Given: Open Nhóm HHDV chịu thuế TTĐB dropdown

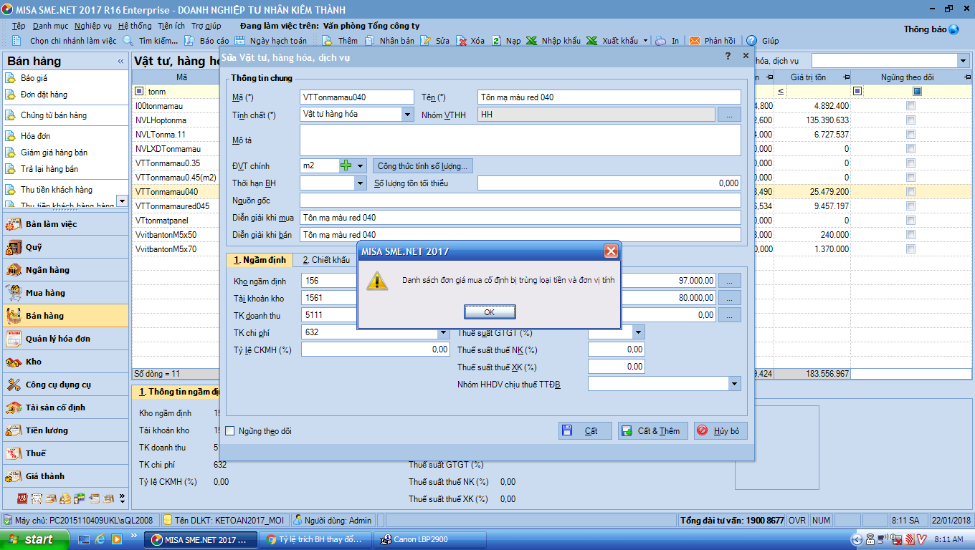Looking at the screenshot, I should click(x=734, y=385).
